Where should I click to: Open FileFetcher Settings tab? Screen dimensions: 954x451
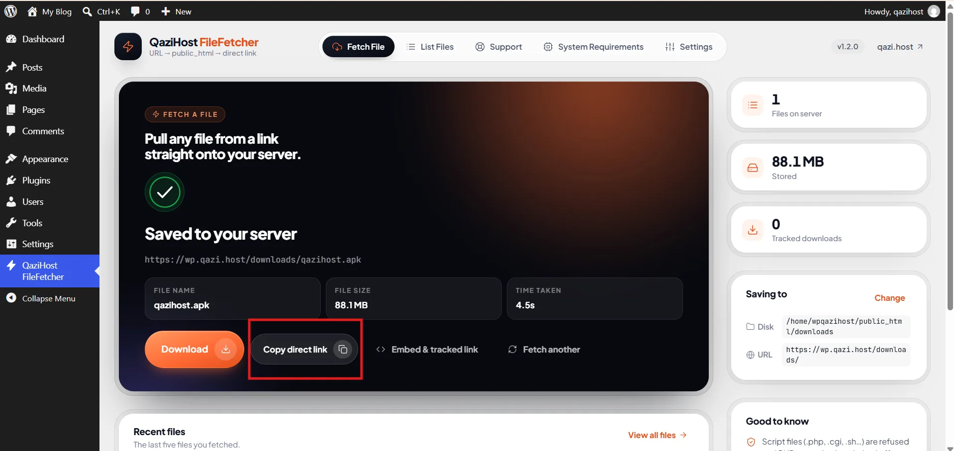[x=689, y=47]
